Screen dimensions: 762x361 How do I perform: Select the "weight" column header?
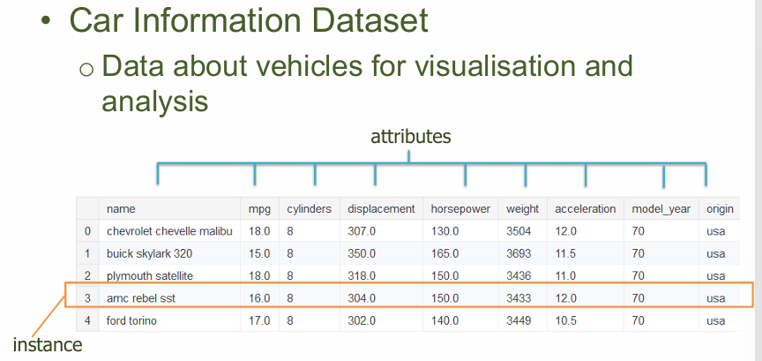click(x=523, y=209)
